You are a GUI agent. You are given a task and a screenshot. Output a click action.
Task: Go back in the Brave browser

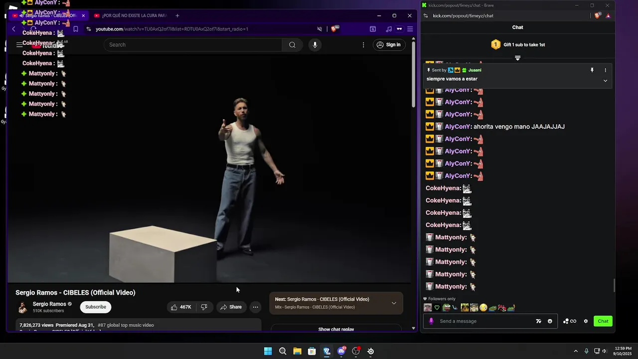tap(13, 29)
